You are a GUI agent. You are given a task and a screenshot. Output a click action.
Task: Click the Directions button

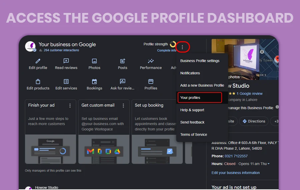point(254,121)
